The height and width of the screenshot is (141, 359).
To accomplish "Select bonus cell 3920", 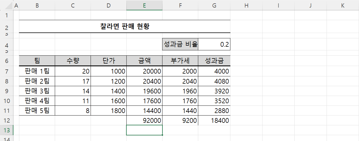I will tap(214, 91).
